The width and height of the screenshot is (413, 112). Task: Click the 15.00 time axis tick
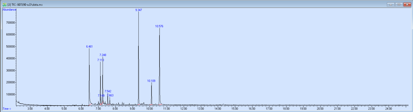(x=235, y=109)
